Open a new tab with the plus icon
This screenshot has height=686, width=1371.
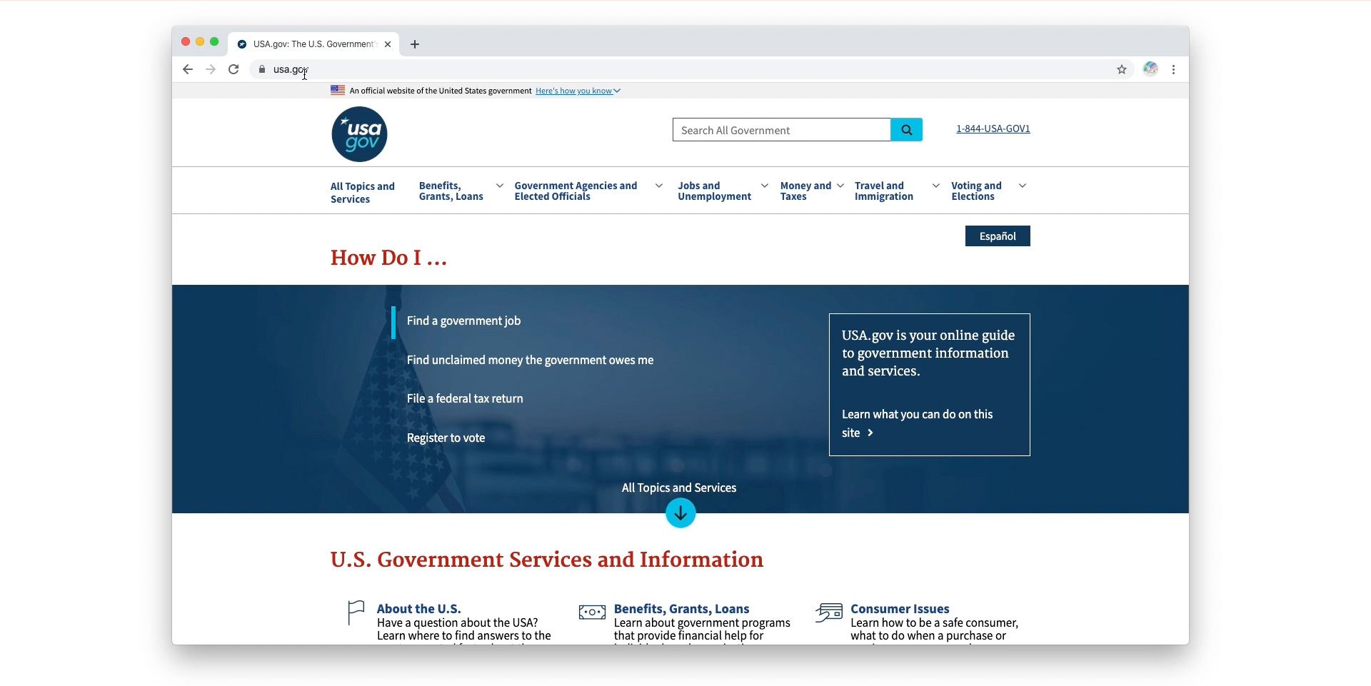tap(415, 44)
